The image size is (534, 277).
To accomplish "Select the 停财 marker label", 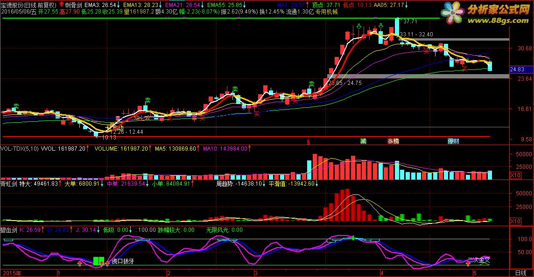I will (x=453, y=141).
